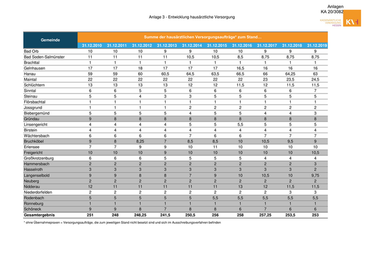Click the Großkrotzenburg row label
Viewport: 384px width, 271px height.
coord(42,158)
